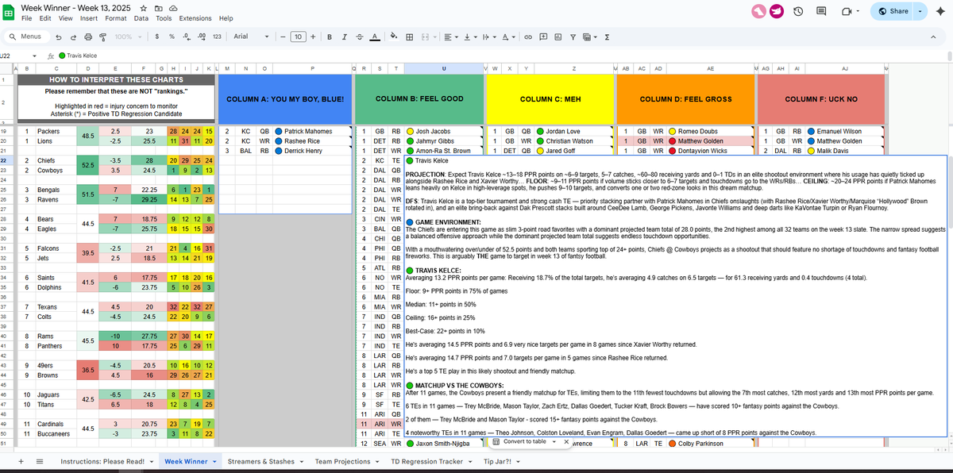Image resolution: width=953 pixels, height=473 pixels.
Task: Open the File menu
Action: point(27,18)
